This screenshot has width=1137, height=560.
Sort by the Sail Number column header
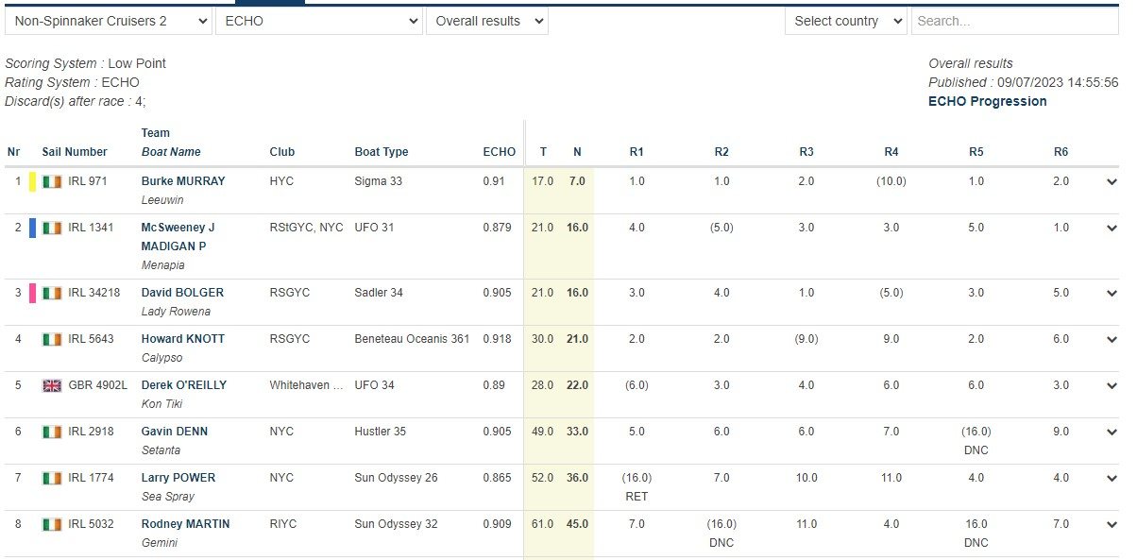pyautogui.click(x=75, y=152)
